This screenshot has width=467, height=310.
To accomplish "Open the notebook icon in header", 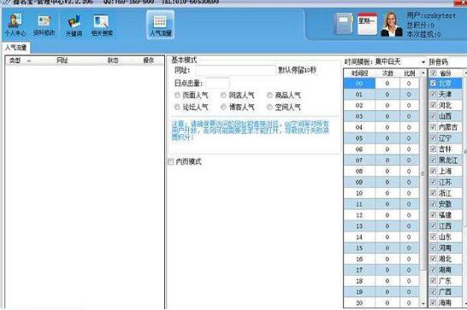I will pos(344,24).
